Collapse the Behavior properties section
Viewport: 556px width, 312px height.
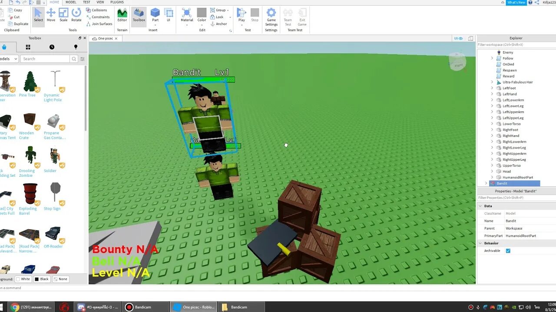tap(480, 243)
